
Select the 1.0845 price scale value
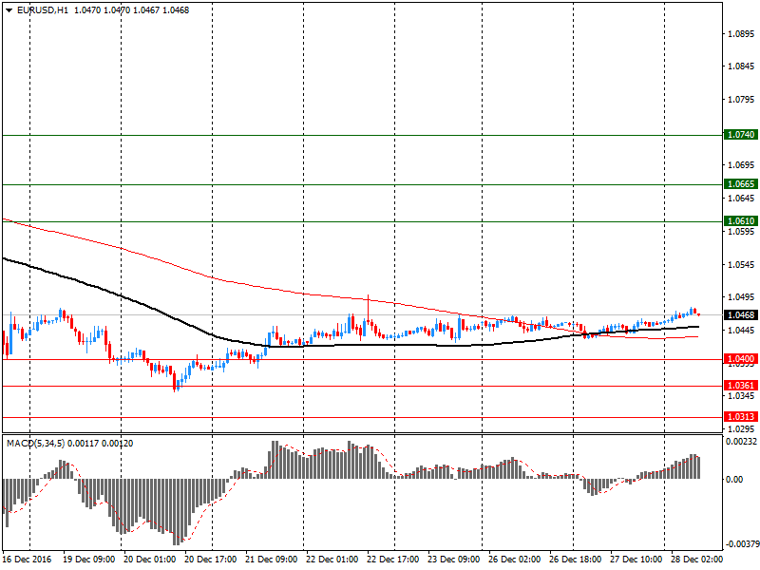(742, 66)
